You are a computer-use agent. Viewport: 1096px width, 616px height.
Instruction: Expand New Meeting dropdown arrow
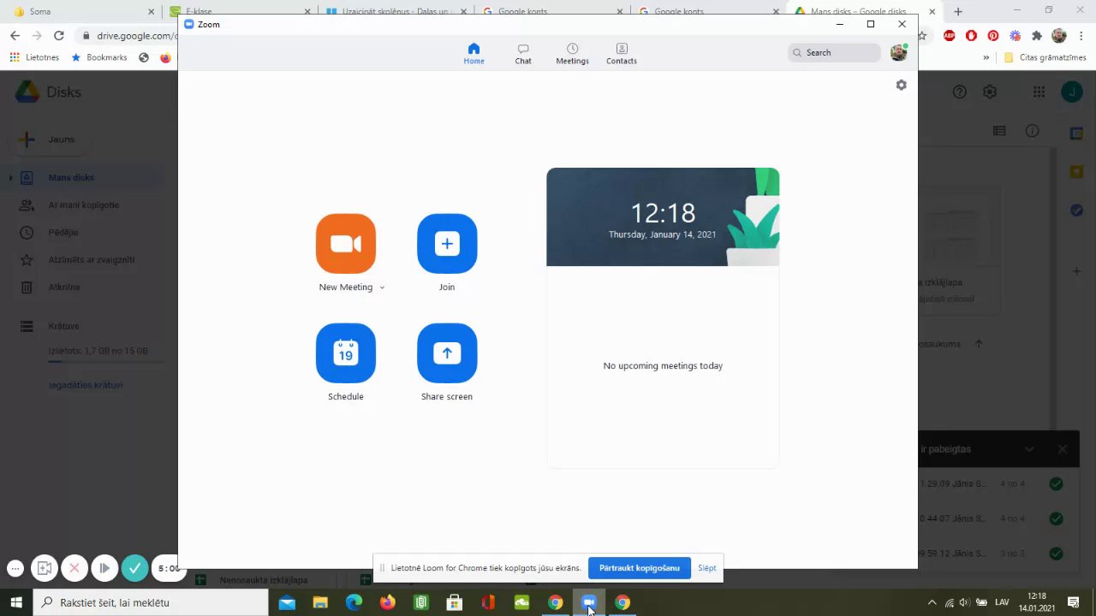point(382,287)
